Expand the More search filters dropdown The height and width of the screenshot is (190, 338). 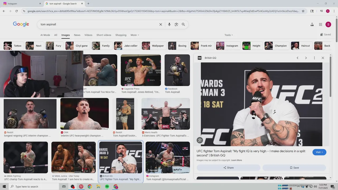[x=135, y=35]
